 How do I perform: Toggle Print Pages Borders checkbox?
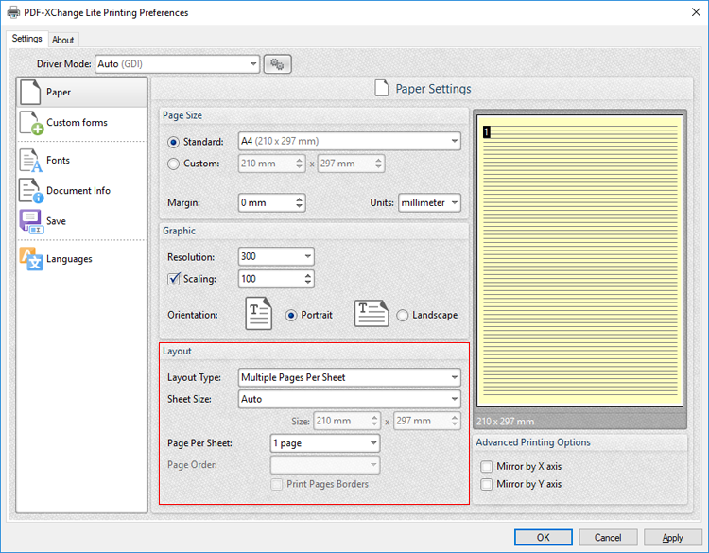[x=276, y=484]
